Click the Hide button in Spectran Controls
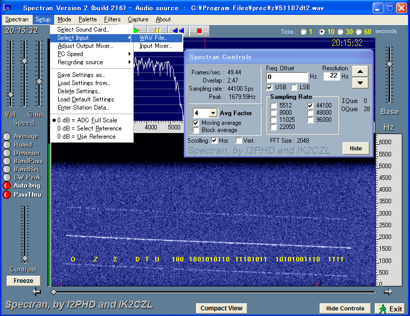 356,148
